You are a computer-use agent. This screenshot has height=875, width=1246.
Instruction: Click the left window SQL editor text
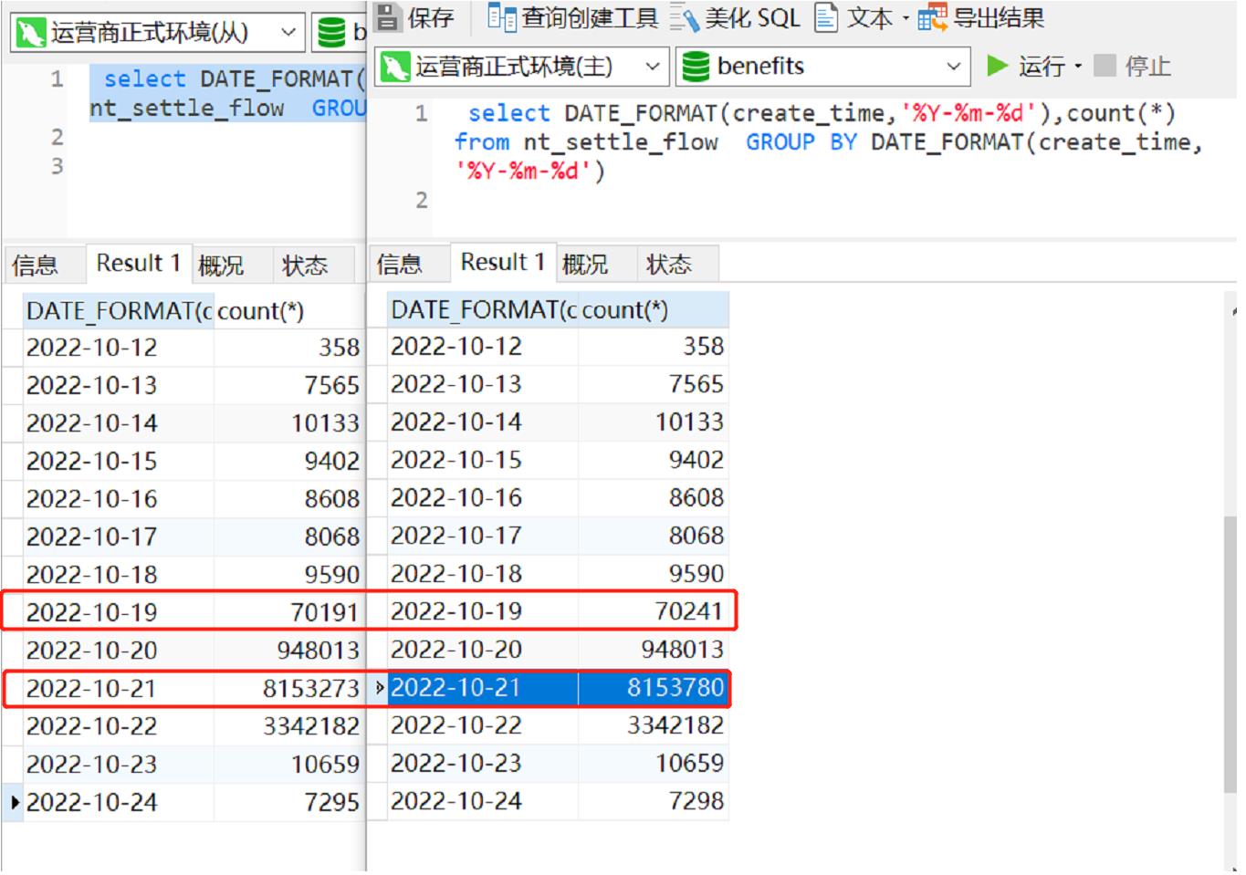(227, 93)
